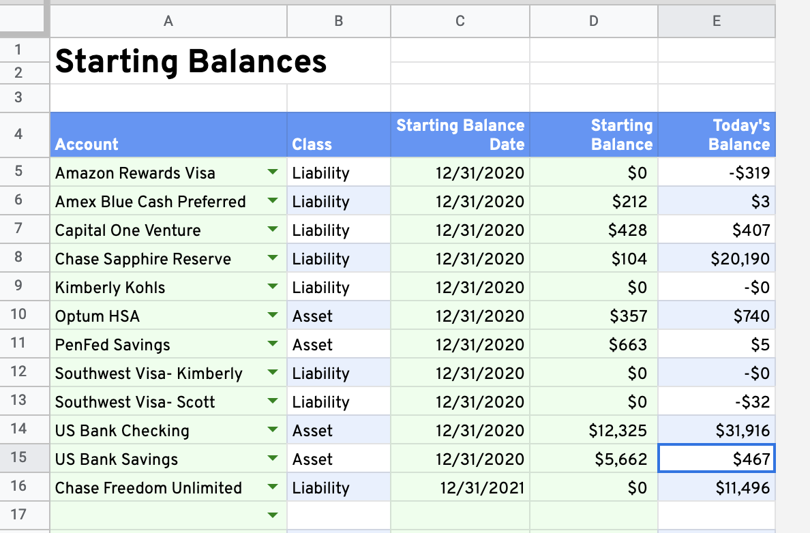Open dropdown arrow for Amex Blue Cash Preferred
Screen dimensions: 810x533
click(273, 200)
